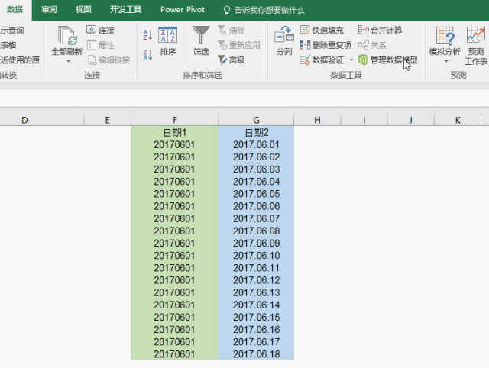The width and height of the screenshot is (489, 368).
Task: Select 20170601 cell beside 2017.06.17
Action: click(175, 342)
